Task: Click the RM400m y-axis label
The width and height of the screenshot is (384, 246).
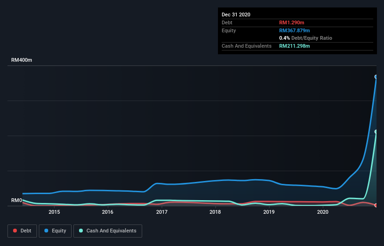Action: pos(22,60)
